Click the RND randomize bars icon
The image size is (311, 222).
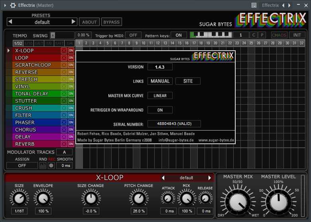coord(43,165)
